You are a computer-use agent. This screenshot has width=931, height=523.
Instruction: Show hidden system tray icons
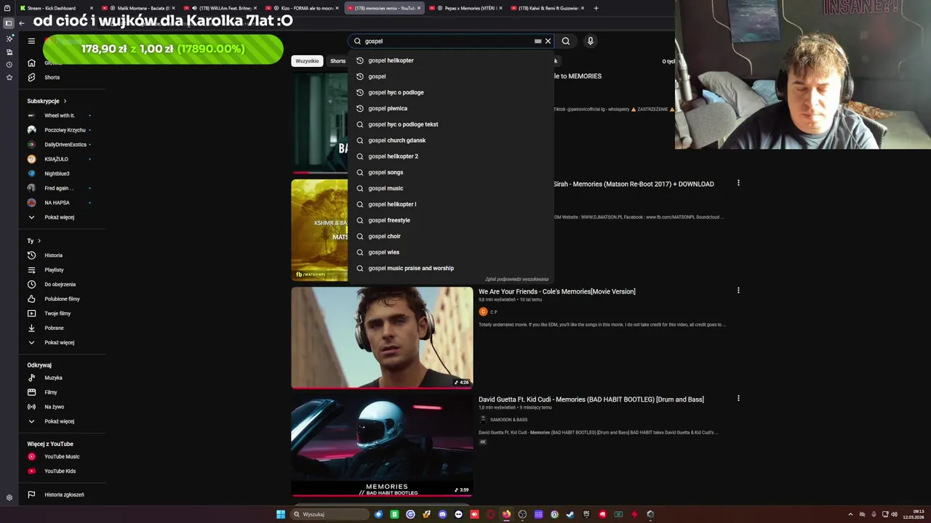pos(850,514)
